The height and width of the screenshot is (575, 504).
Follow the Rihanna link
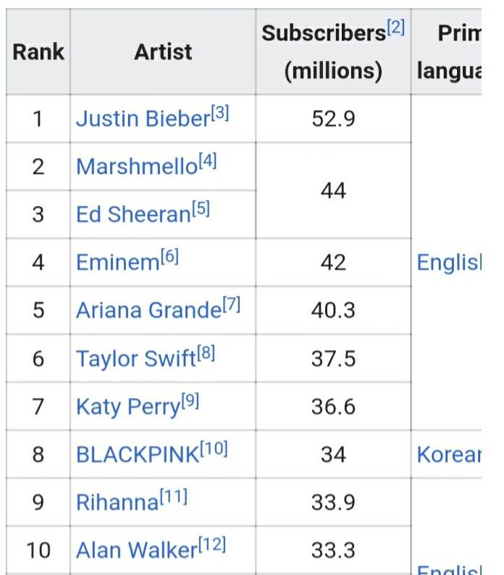[117, 502]
